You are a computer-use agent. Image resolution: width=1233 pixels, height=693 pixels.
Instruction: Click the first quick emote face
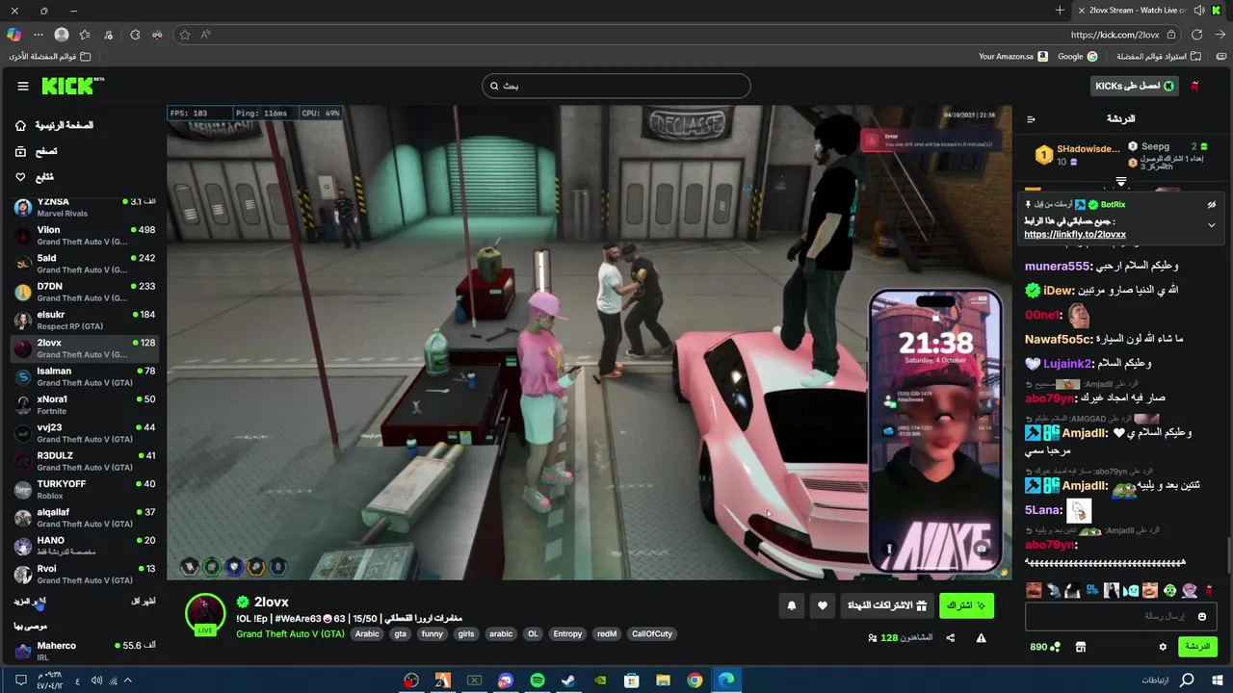1034,590
